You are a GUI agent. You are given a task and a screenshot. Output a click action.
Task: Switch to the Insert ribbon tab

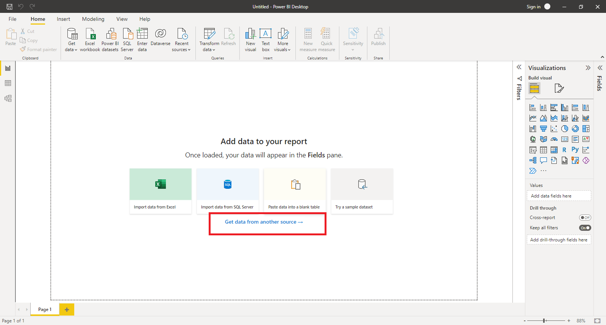coord(63,19)
